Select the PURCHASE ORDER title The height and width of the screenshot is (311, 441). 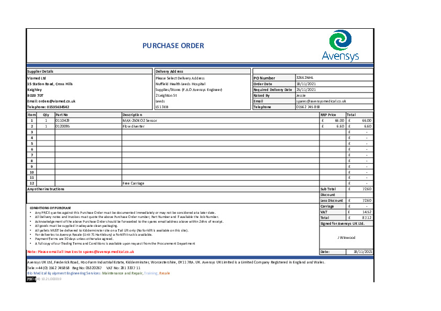pyautogui.click(x=173, y=46)
